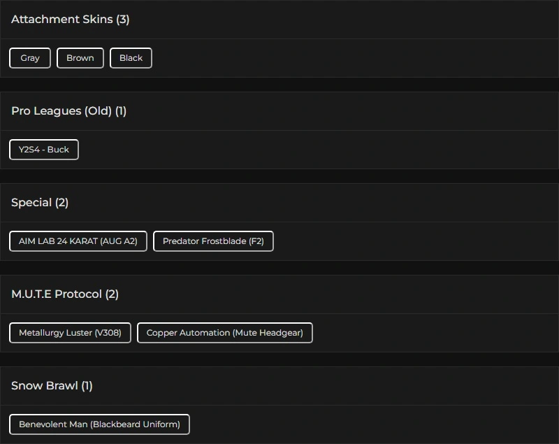Select Copper Automation (Mute Headgear)
The width and height of the screenshot is (559, 444).
pos(225,333)
